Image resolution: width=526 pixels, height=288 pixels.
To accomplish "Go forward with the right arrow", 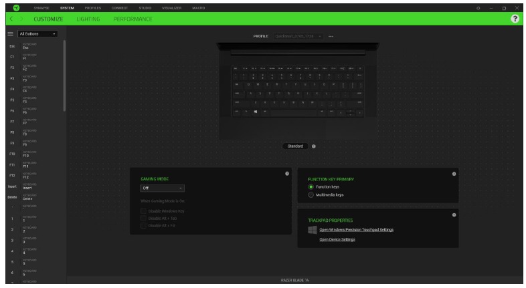I will coord(21,19).
